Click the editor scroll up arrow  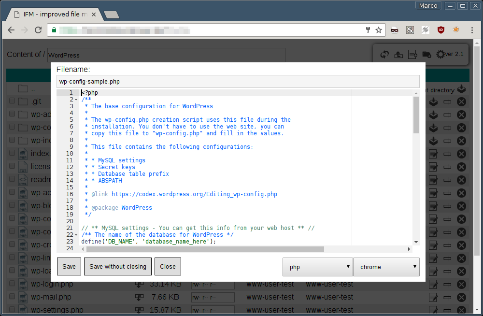(x=416, y=93)
